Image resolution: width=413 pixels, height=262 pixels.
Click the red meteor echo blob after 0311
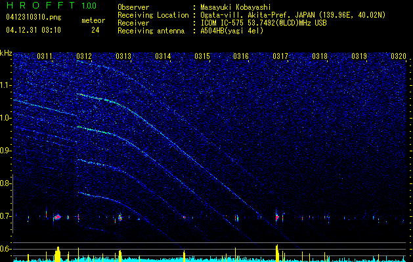coord(57,217)
